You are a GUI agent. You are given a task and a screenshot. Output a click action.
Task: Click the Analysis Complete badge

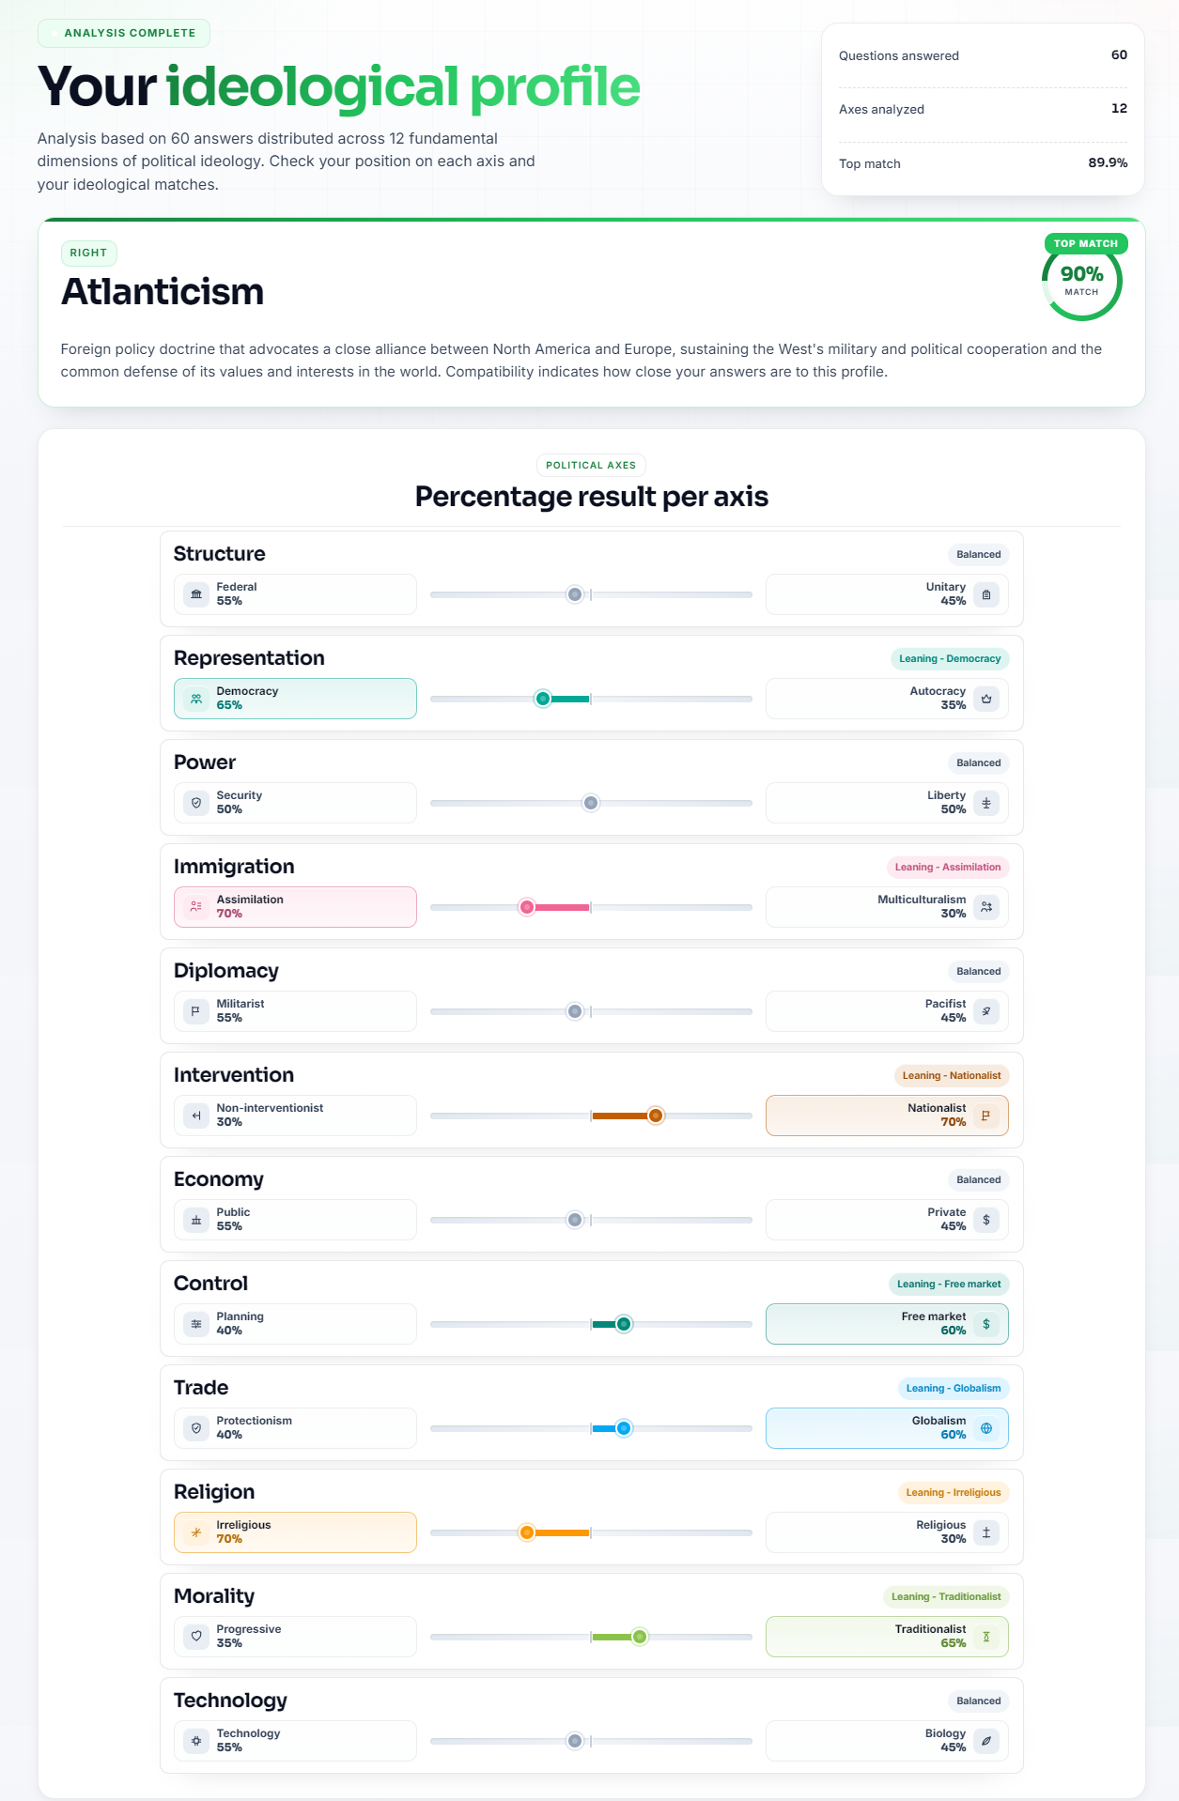[124, 33]
